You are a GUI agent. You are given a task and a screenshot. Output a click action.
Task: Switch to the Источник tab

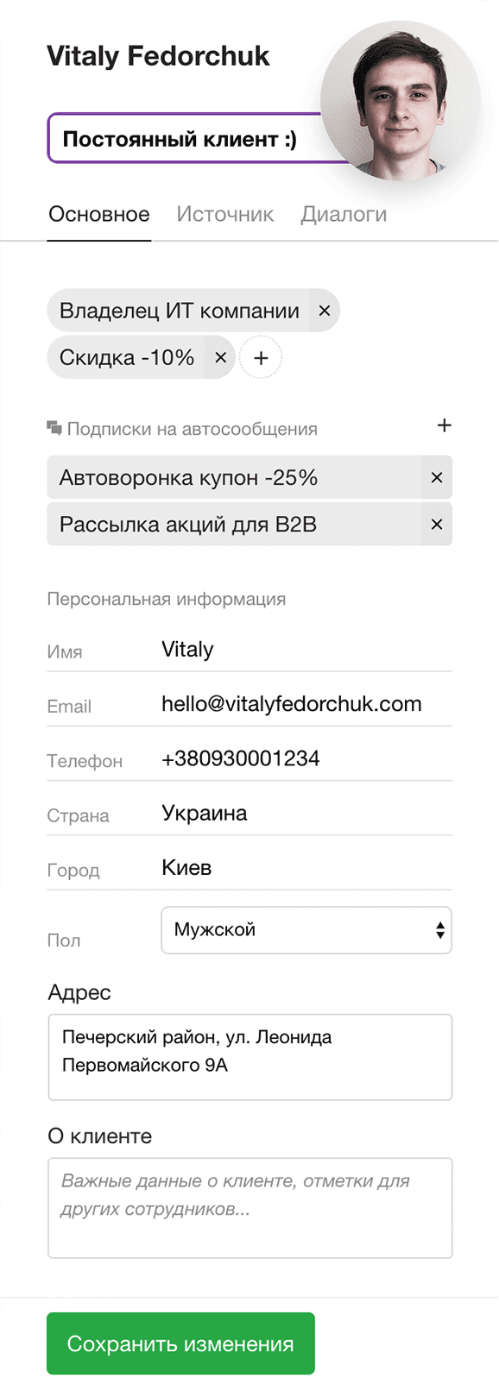pyautogui.click(x=225, y=214)
